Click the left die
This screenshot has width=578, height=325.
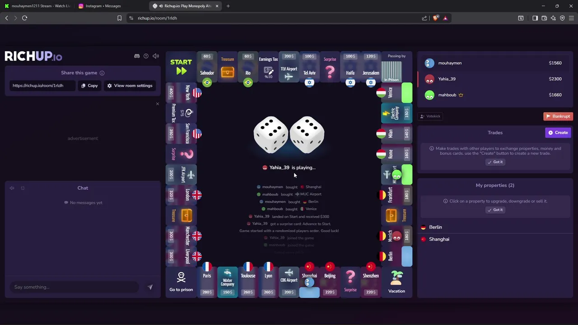pyautogui.click(x=270, y=135)
